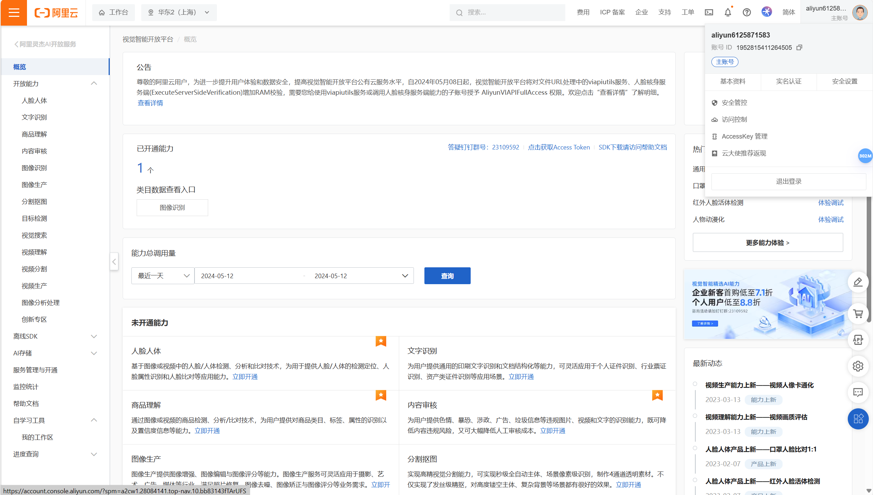
Task: Open the API floating icon
Action: pos(858,340)
